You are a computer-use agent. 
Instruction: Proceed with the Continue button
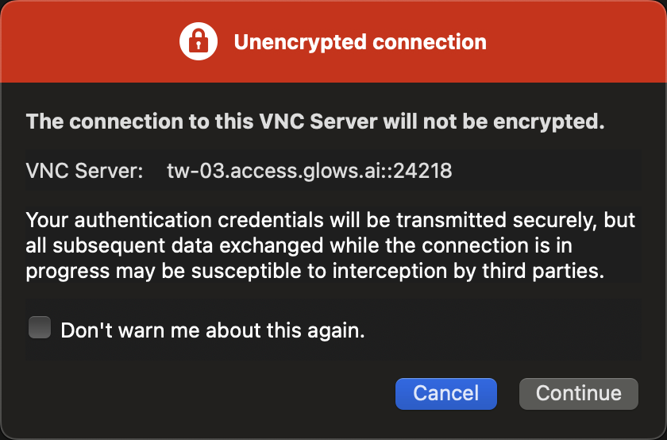coord(579,394)
